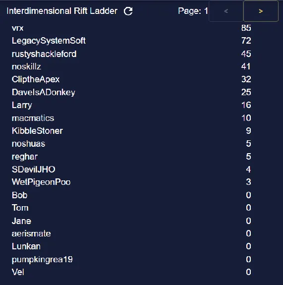
Task: Select player noskillz
Action: pyautogui.click(x=26, y=66)
